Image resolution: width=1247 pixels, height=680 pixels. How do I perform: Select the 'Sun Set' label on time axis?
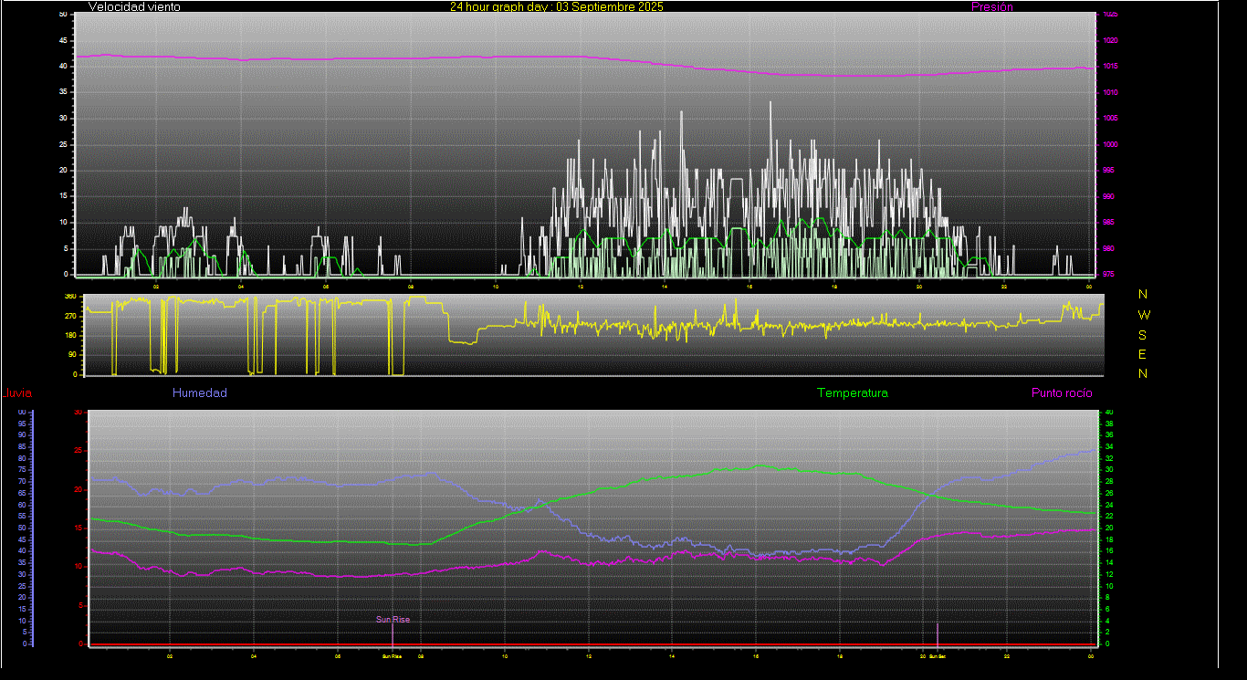938,656
